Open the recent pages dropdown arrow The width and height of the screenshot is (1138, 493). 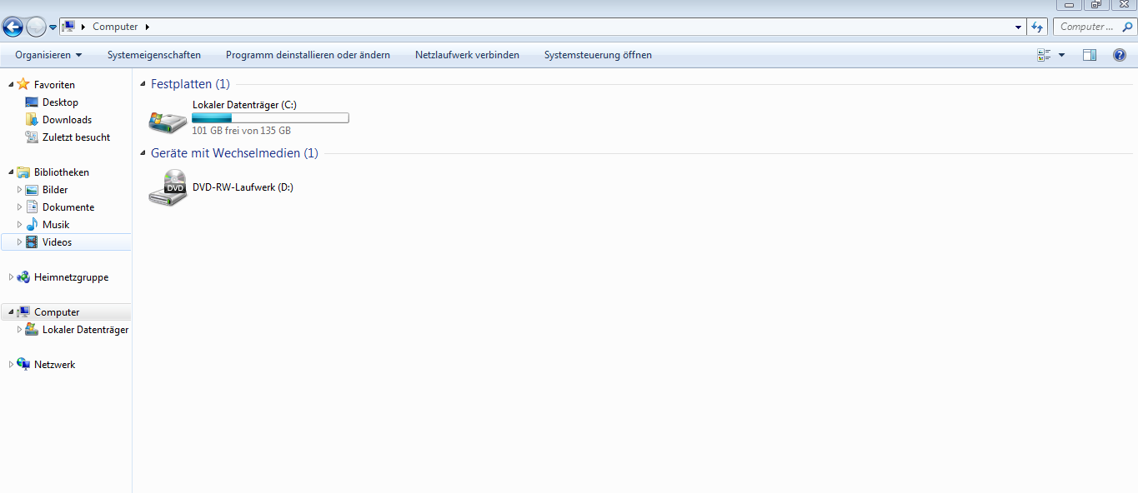pos(53,27)
